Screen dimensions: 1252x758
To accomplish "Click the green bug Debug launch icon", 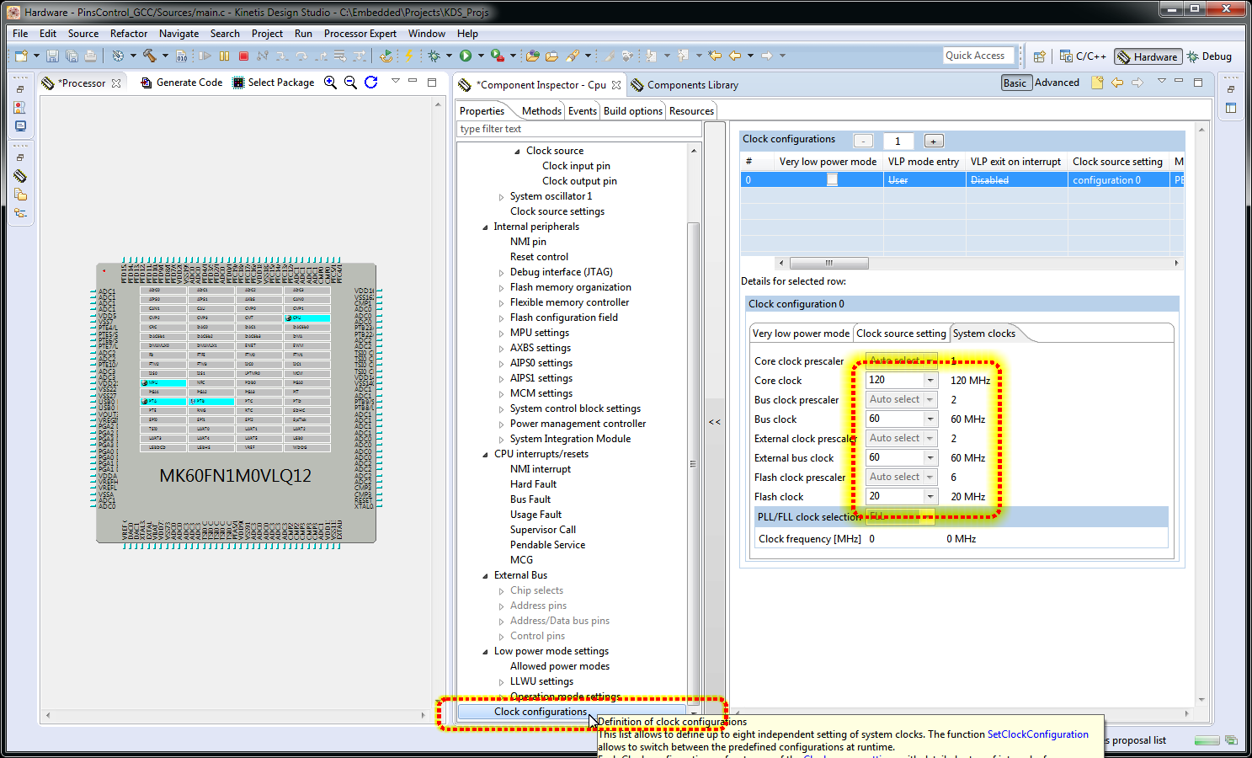I will point(434,56).
